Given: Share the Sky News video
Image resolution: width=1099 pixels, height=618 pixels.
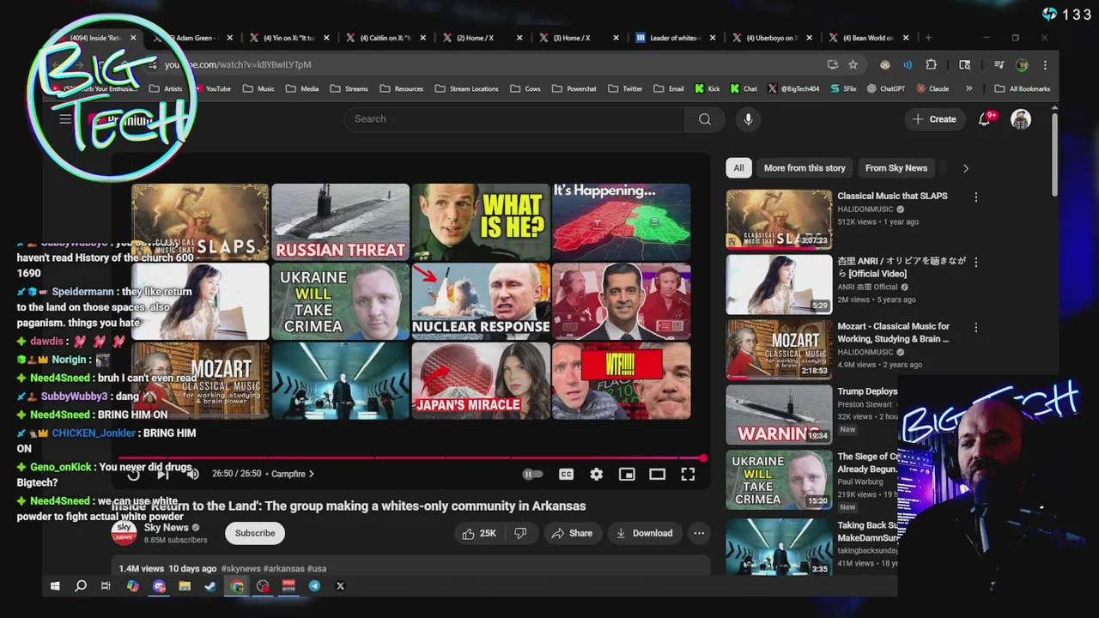Looking at the screenshot, I should pos(572,533).
